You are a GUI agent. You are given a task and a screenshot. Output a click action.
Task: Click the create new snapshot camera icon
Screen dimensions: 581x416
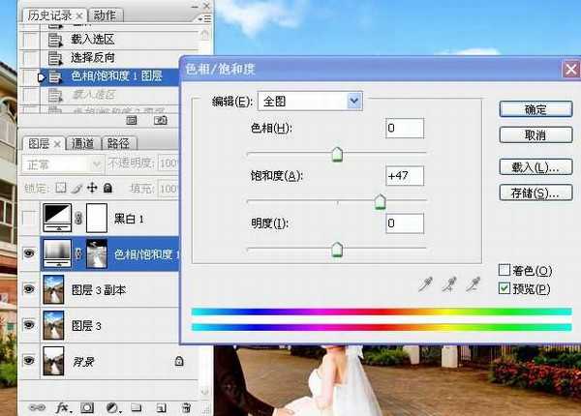161,121
